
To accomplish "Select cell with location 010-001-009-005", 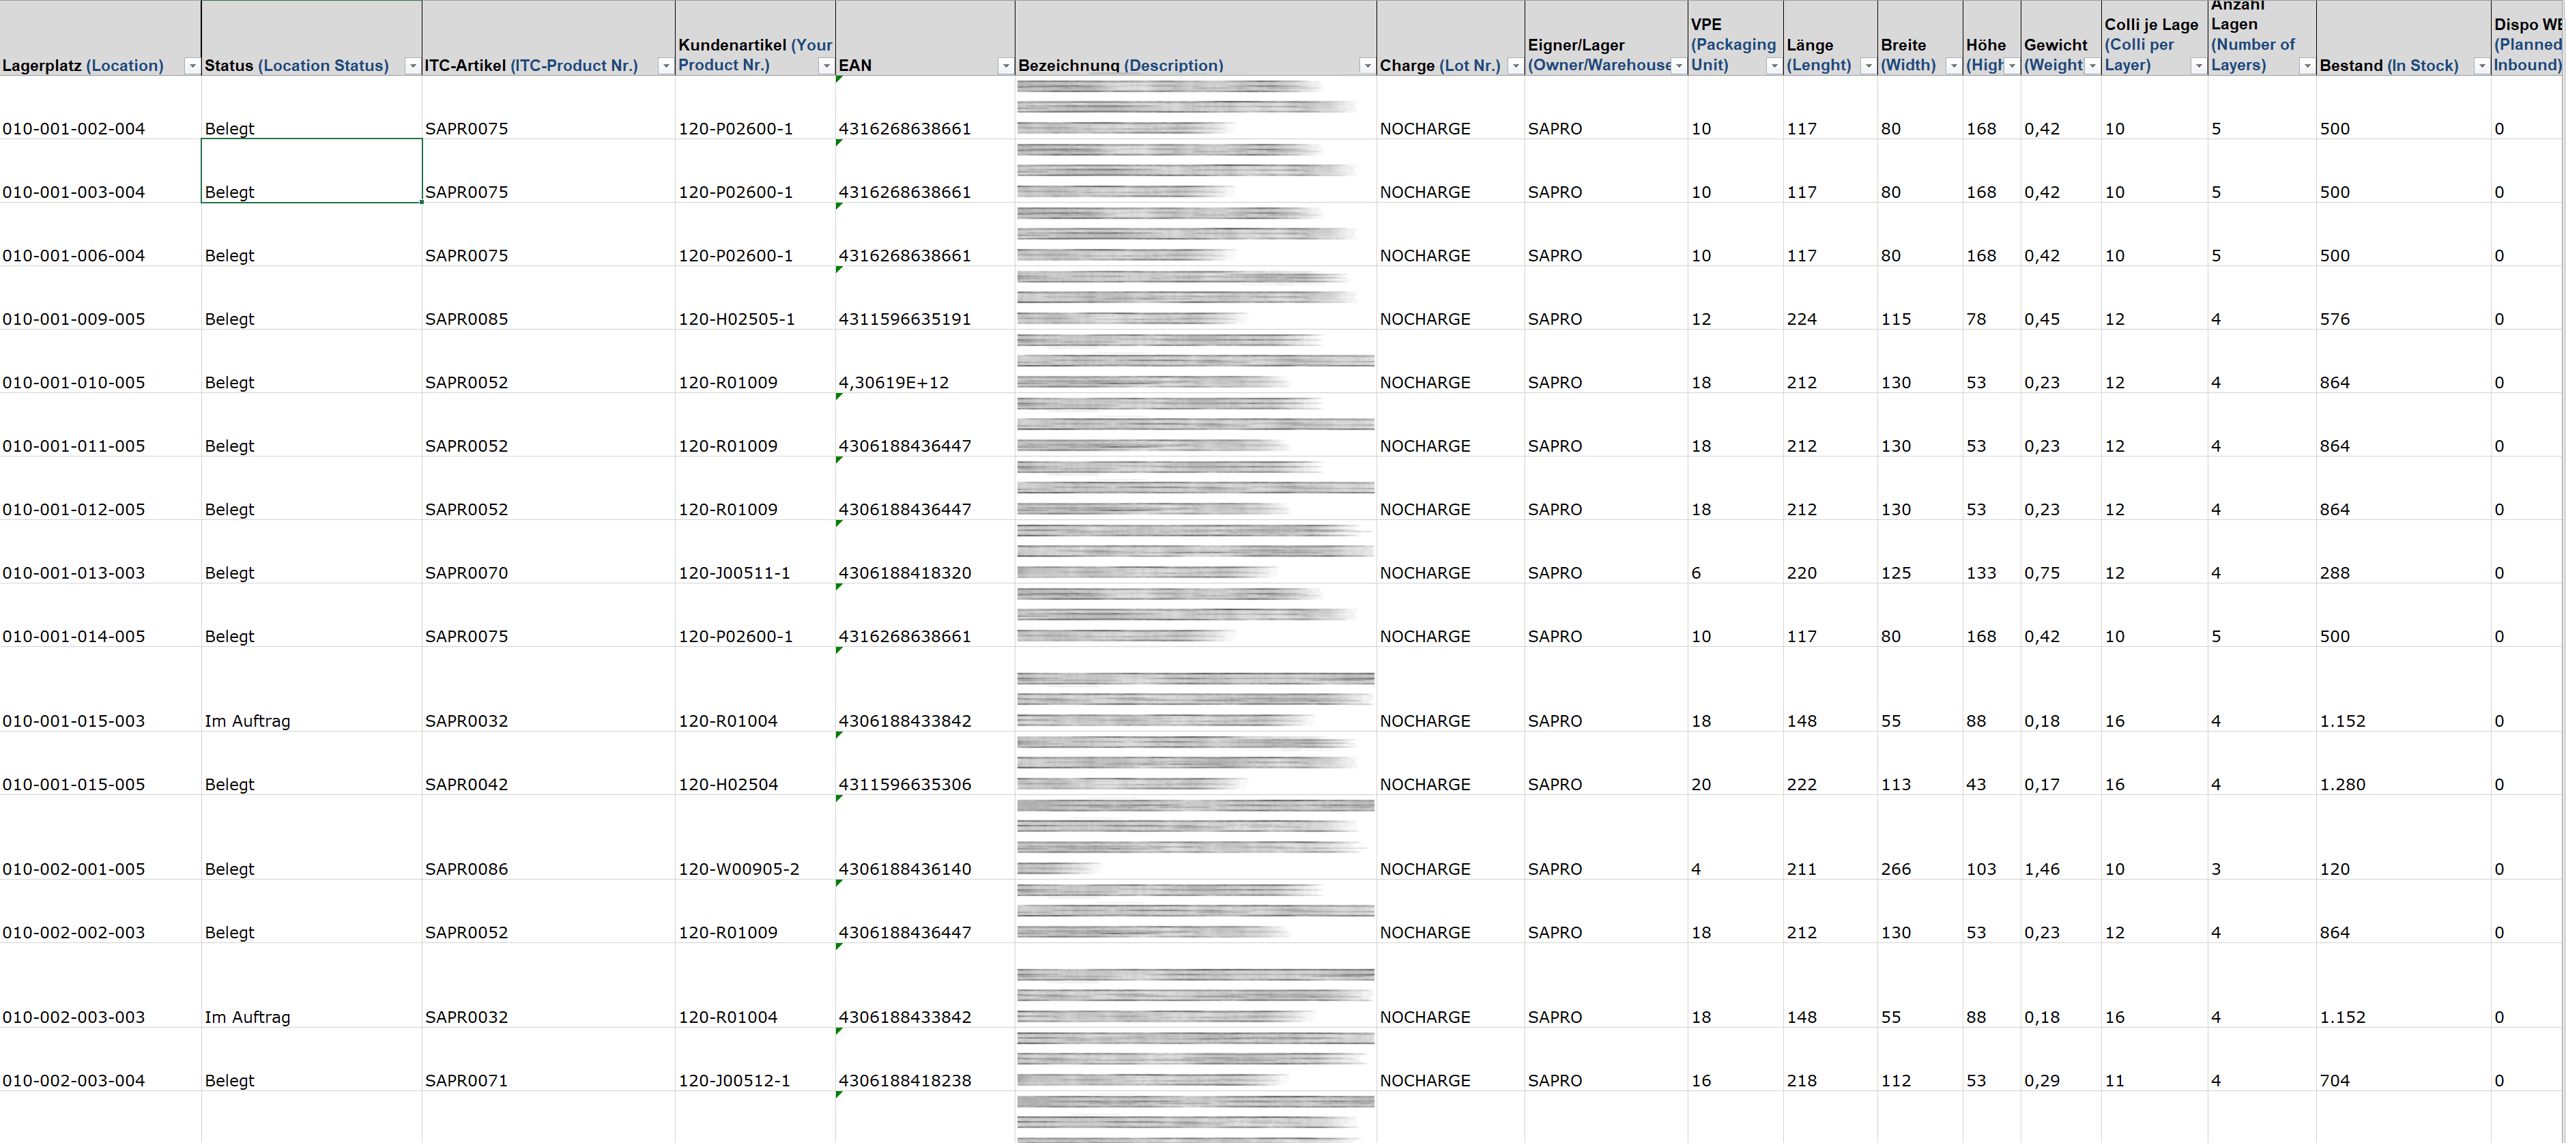I will [74, 319].
